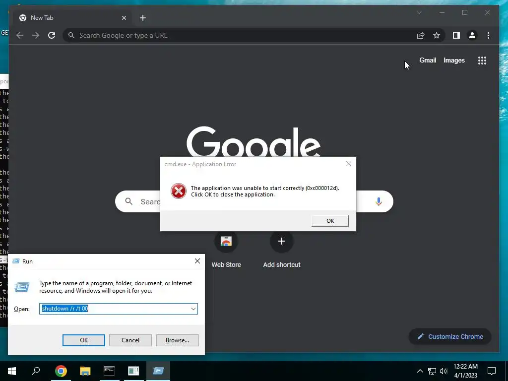The height and width of the screenshot is (381, 508).
Task: Click the voice search microphone
Action: [x=379, y=201]
